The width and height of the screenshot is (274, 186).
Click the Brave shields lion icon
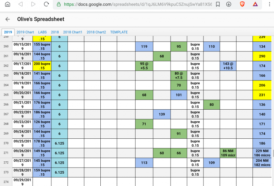[x=242, y=4]
